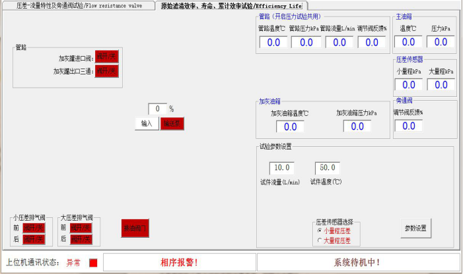This screenshot has height=274, width=463.
Task: Select the 大量程压差 radio button
Action: [x=320, y=240]
